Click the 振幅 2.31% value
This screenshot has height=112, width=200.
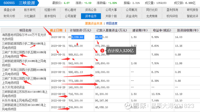(x=136, y=3)
